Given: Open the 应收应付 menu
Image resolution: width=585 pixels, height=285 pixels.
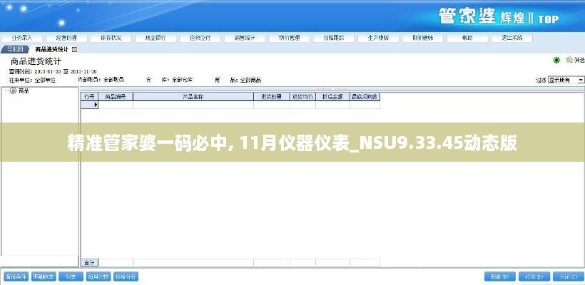Looking at the screenshot, I should pos(200,38).
